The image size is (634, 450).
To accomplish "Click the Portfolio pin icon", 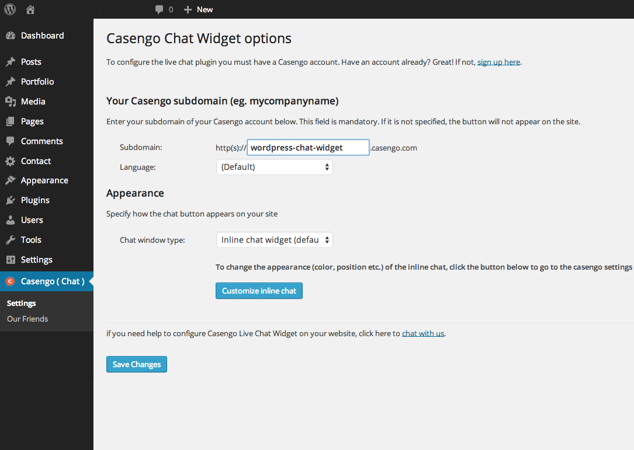I will [x=11, y=82].
